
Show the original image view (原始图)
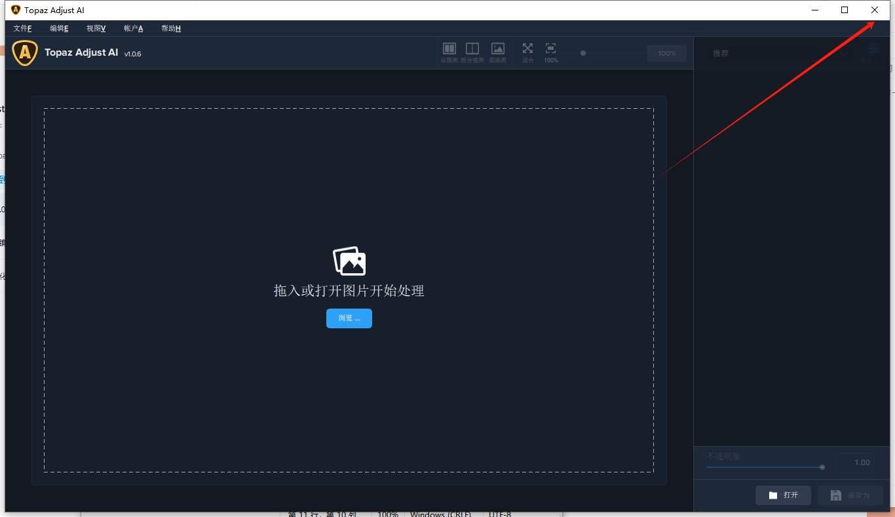[497, 50]
